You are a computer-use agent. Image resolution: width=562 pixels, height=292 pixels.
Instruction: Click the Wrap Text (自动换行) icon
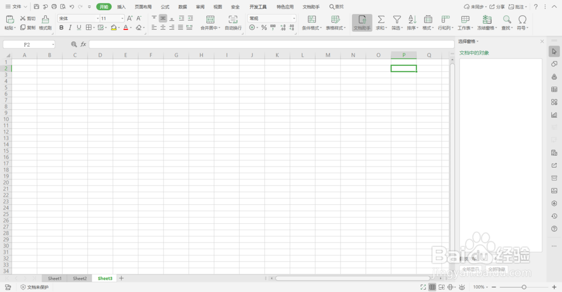233,19
